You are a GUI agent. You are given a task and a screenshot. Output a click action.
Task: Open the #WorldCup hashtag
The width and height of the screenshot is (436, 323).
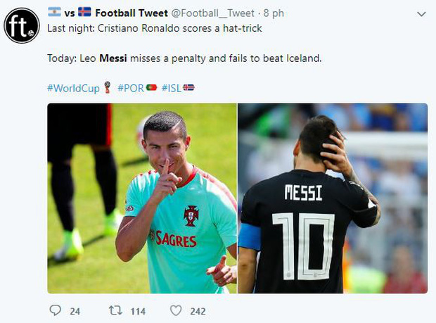pyautogui.click(x=74, y=88)
